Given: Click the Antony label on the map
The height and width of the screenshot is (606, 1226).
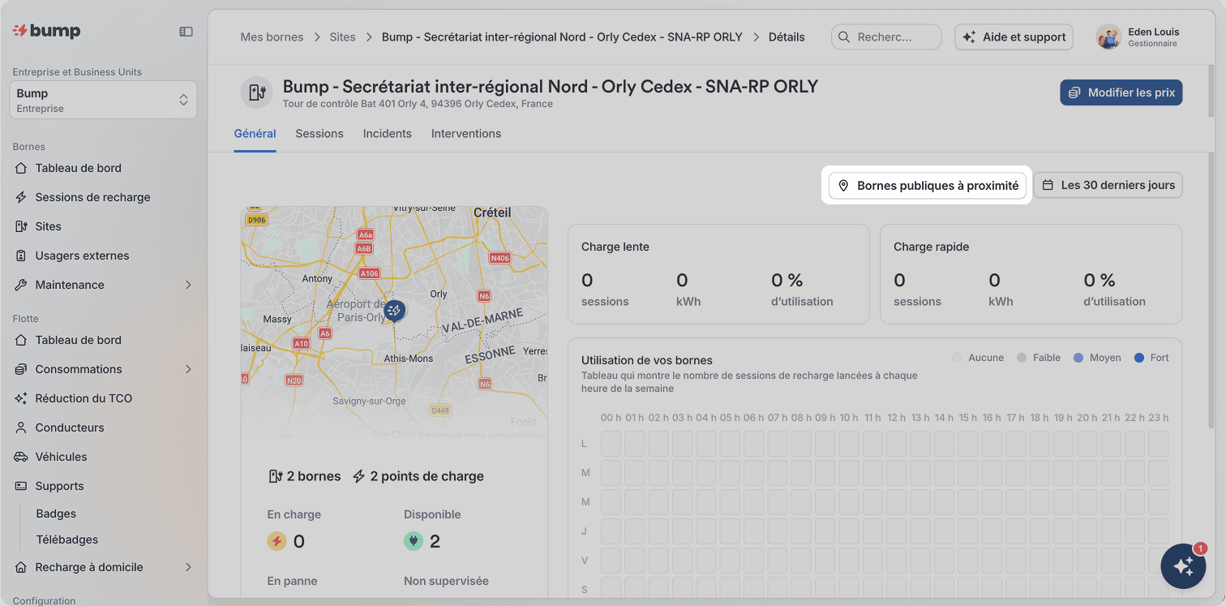Looking at the screenshot, I should coord(317,278).
